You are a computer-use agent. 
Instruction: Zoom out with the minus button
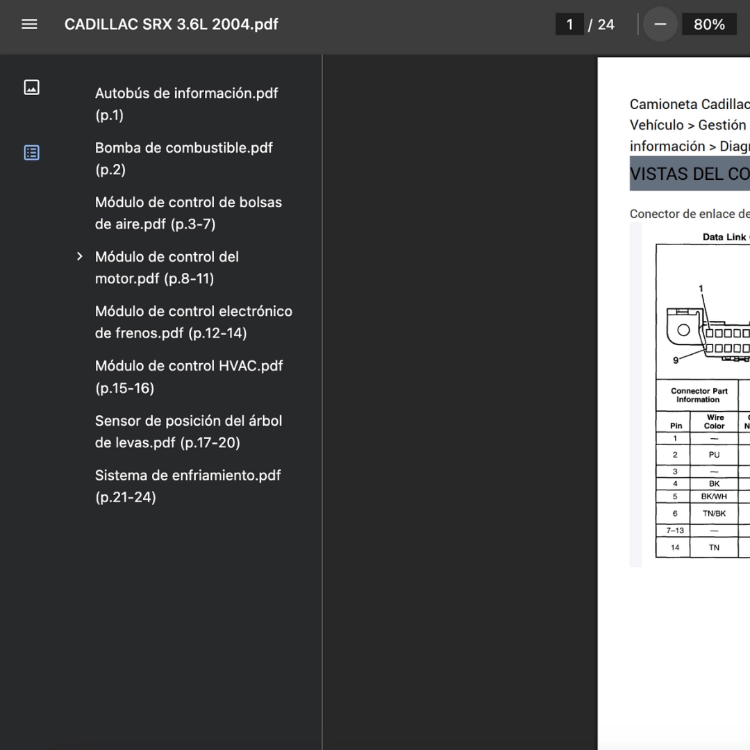(660, 24)
